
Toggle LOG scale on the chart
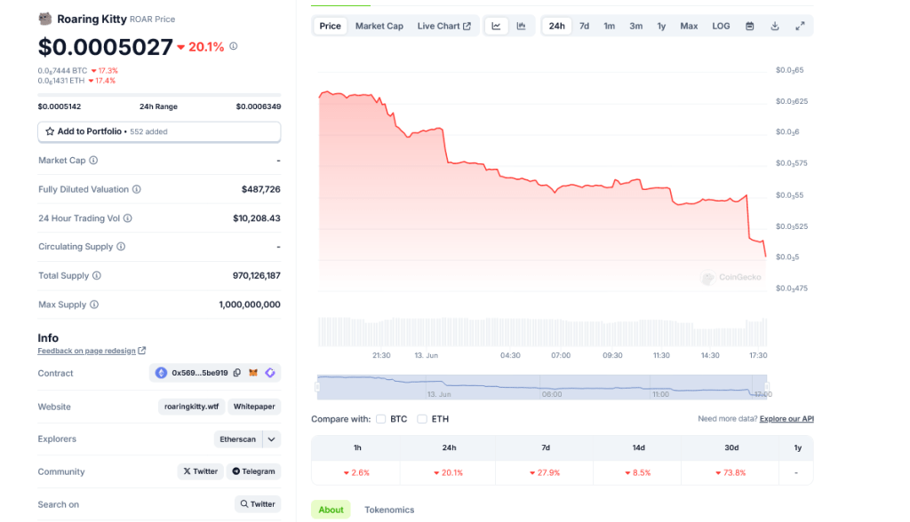point(721,26)
